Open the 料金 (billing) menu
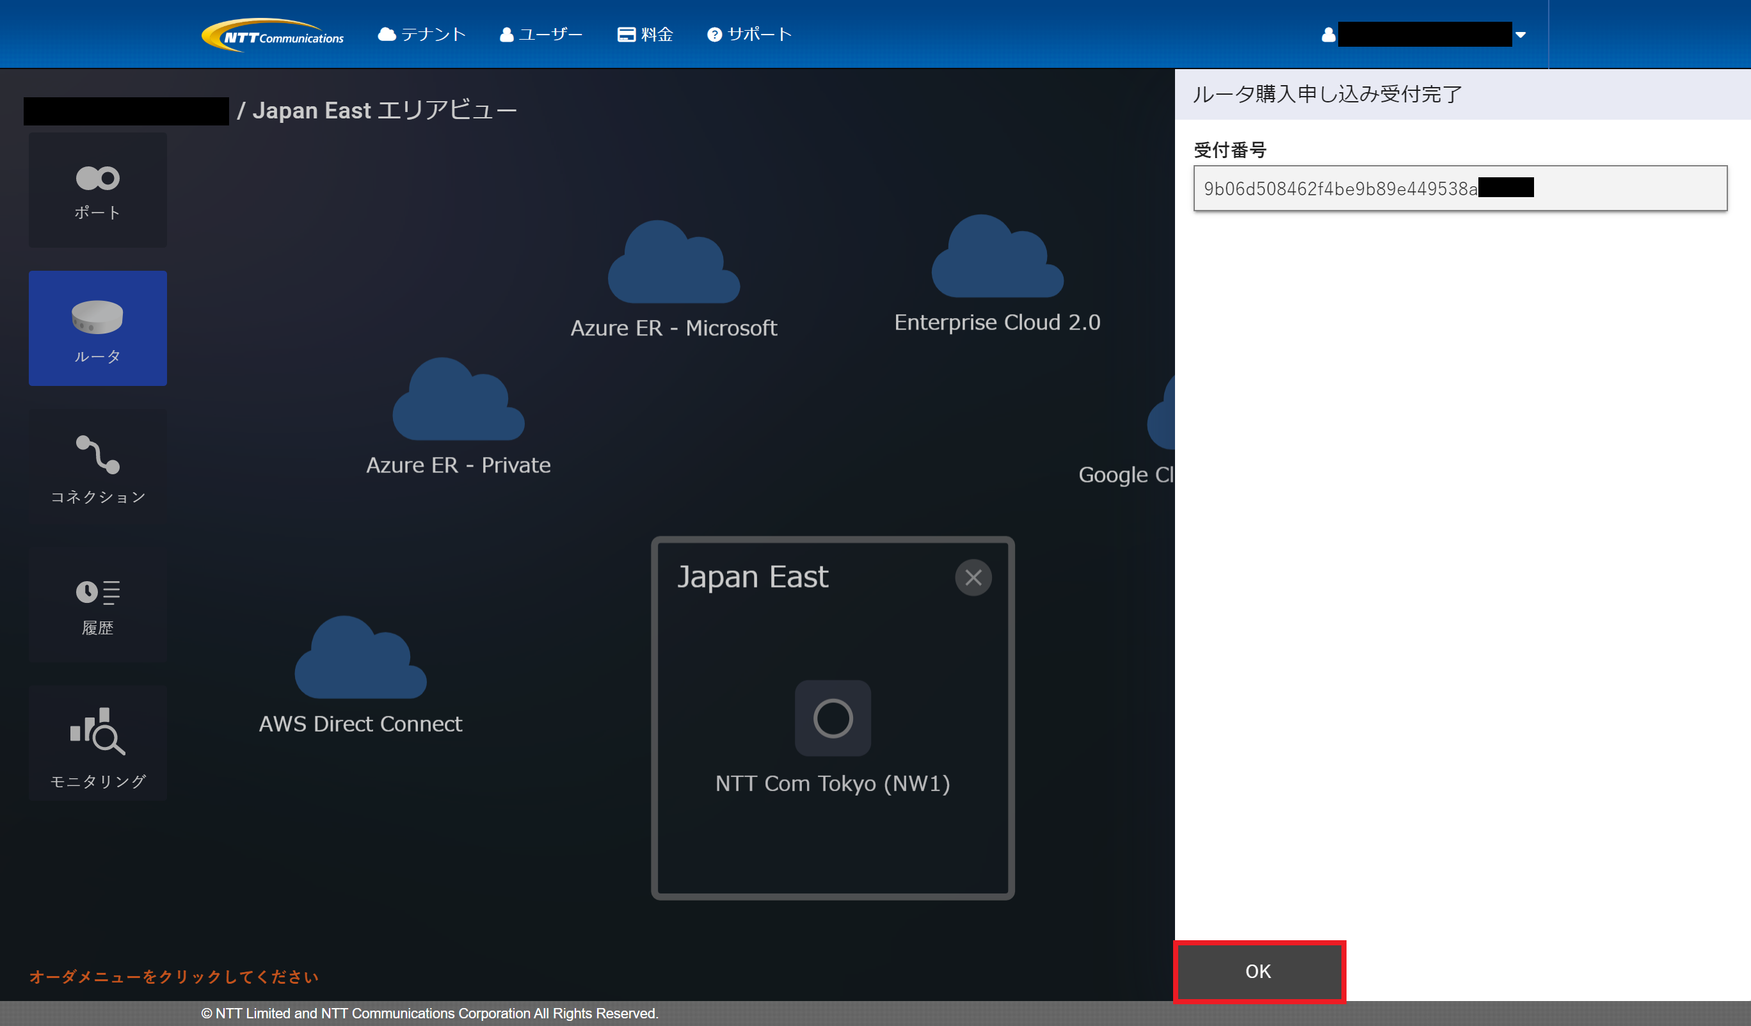Image resolution: width=1751 pixels, height=1026 pixels. tap(645, 35)
